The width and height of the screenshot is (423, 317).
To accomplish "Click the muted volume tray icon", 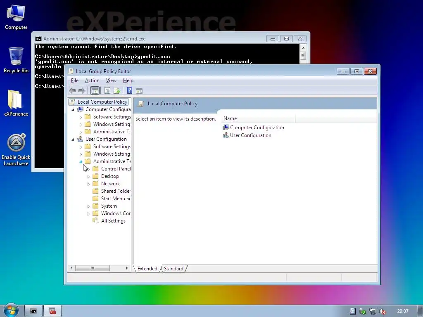I will (x=382, y=311).
